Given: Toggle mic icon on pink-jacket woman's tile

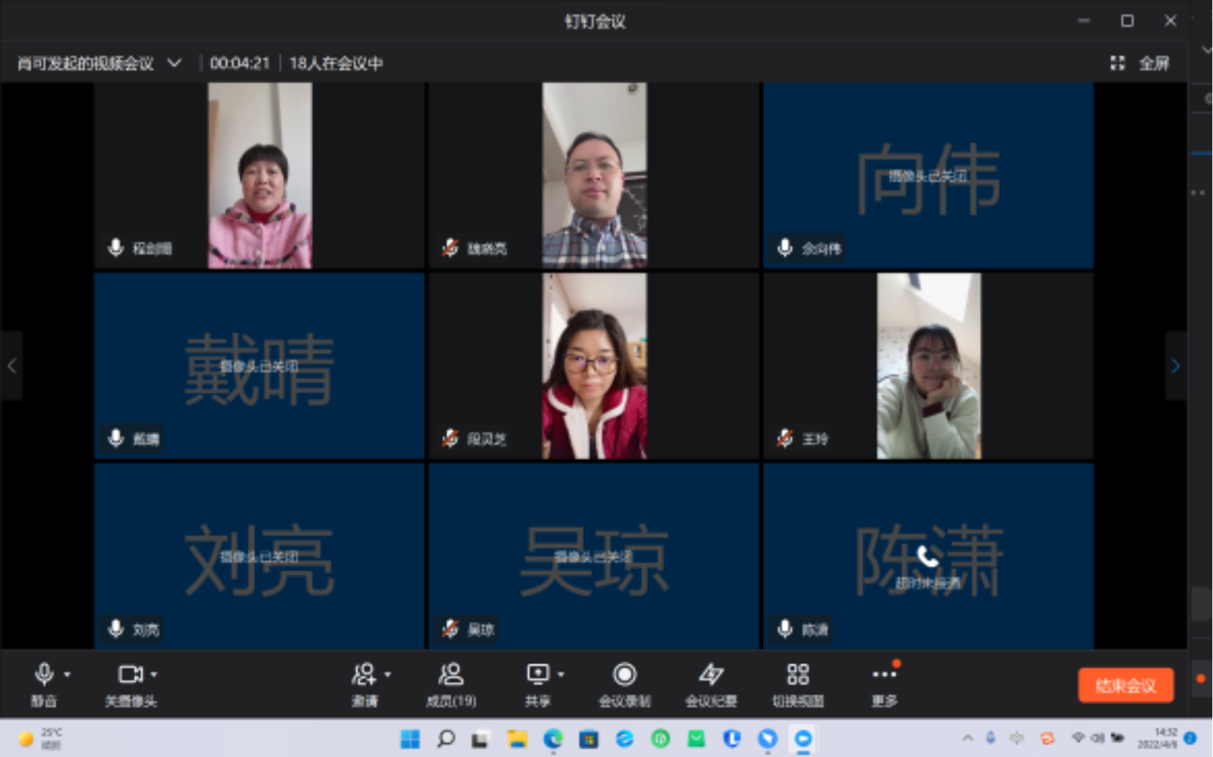Looking at the screenshot, I should [116, 247].
